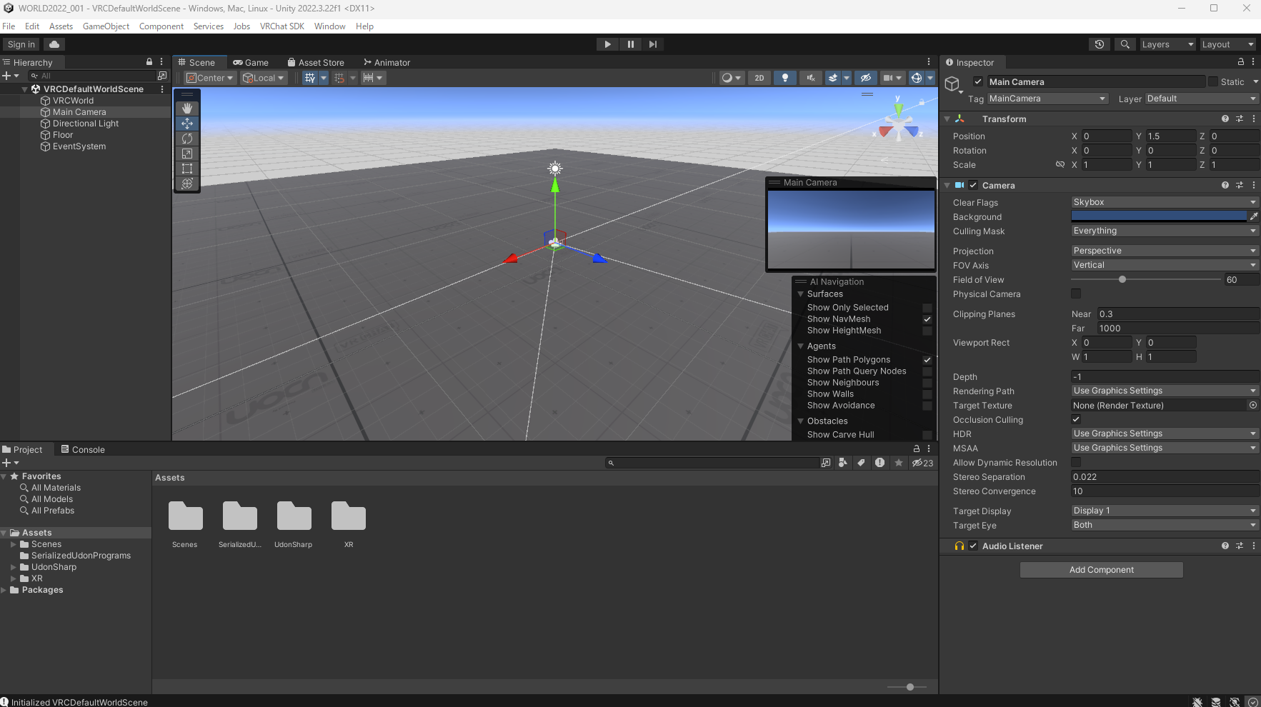Toggle Main Camera active checkbox
This screenshot has width=1261, height=707.
coord(978,81)
